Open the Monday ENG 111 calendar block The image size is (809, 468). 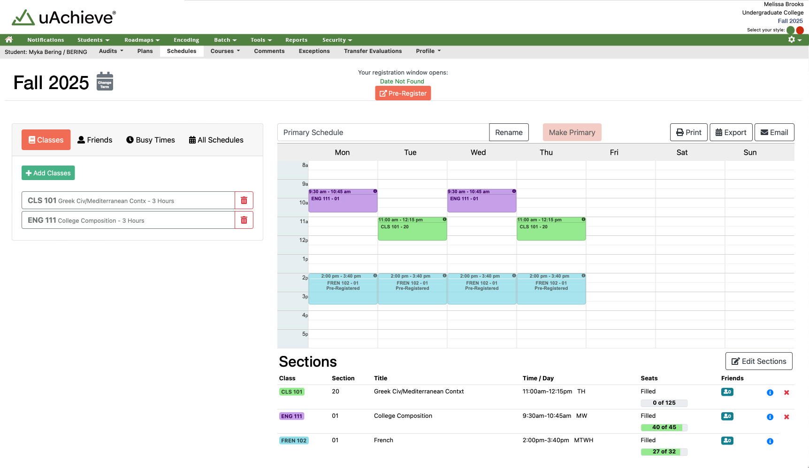(343, 202)
